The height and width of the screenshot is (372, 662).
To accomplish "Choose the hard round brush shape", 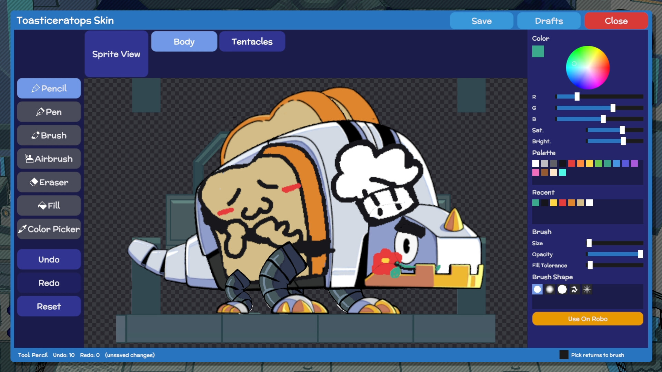I will (x=537, y=289).
